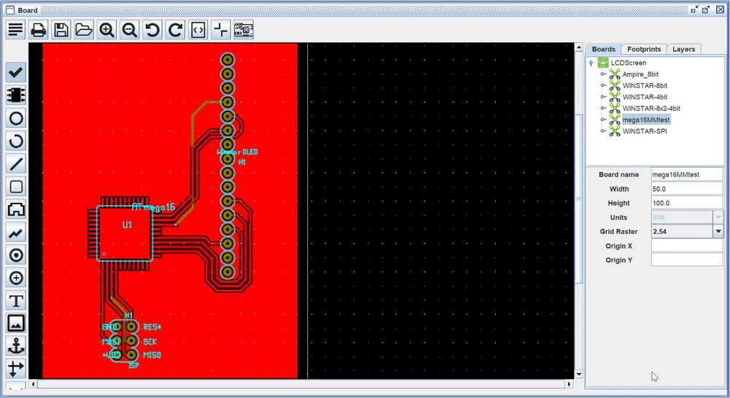Toggle the image tool in the left toolbar

coord(16,323)
